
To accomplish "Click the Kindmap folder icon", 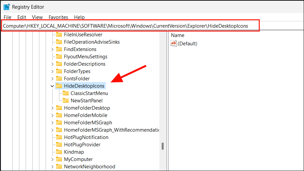I will [59, 152].
